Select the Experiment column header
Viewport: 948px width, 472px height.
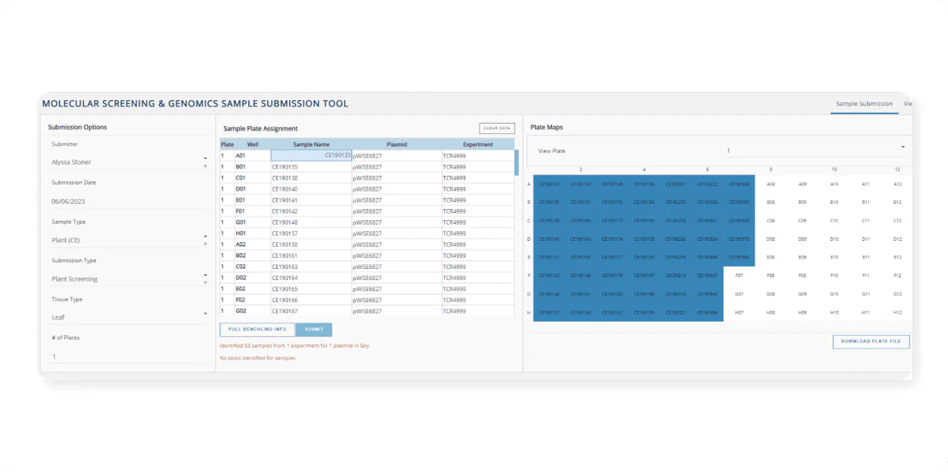[x=478, y=145]
